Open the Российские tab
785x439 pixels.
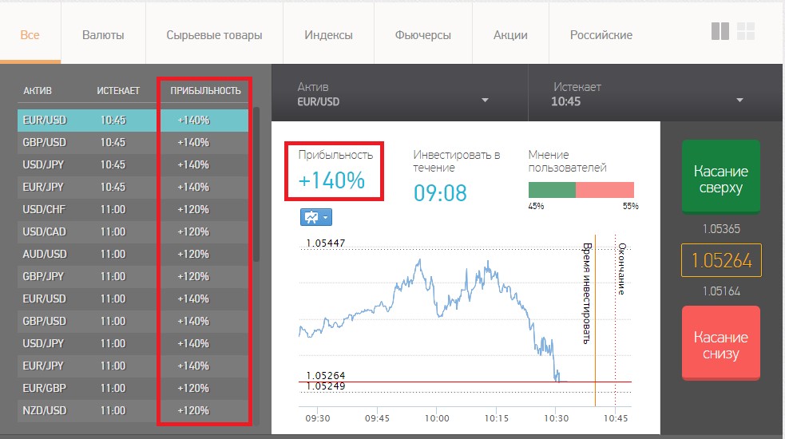coord(601,35)
